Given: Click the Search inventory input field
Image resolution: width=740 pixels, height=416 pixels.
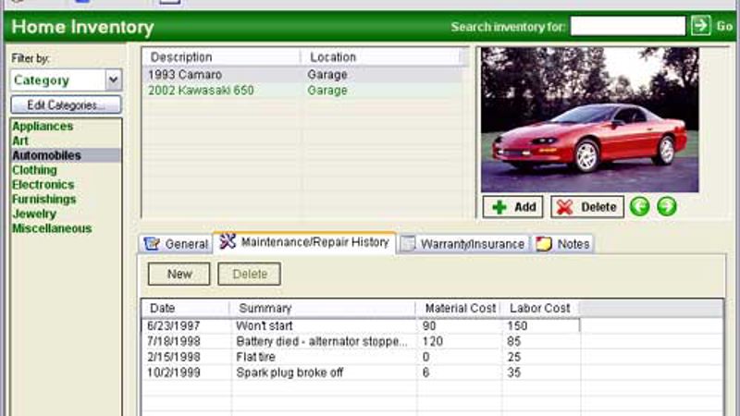Looking at the screenshot, I should pos(628,26).
